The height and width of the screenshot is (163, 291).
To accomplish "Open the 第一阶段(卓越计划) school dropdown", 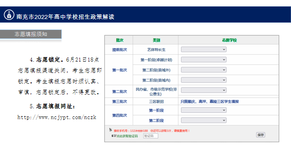I will tap(204, 59).
